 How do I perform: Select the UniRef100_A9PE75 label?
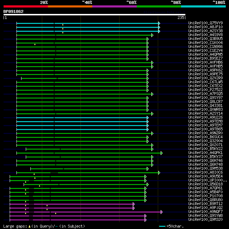[x=205, y=74]
